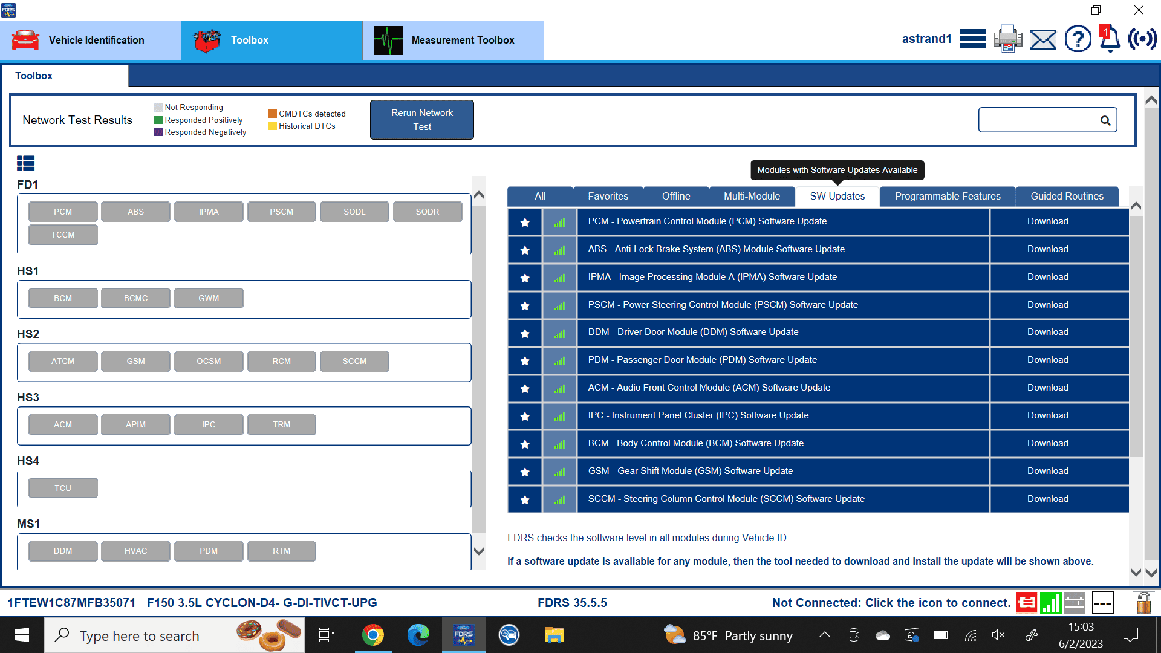Toggle favorite star for BCM software update
1161x653 pixels.
pyautogui.click(x=525, y=444)
